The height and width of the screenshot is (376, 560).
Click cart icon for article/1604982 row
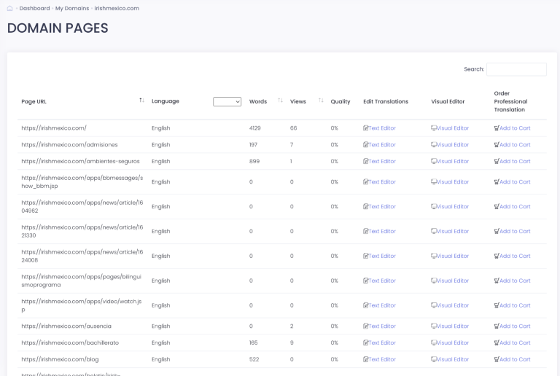pos(497,206)
